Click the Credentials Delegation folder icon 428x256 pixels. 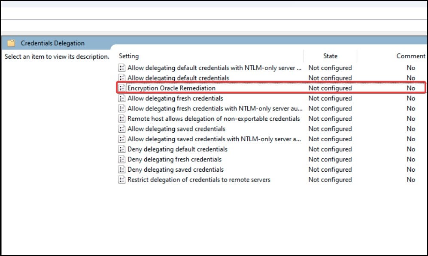[11, 43]
